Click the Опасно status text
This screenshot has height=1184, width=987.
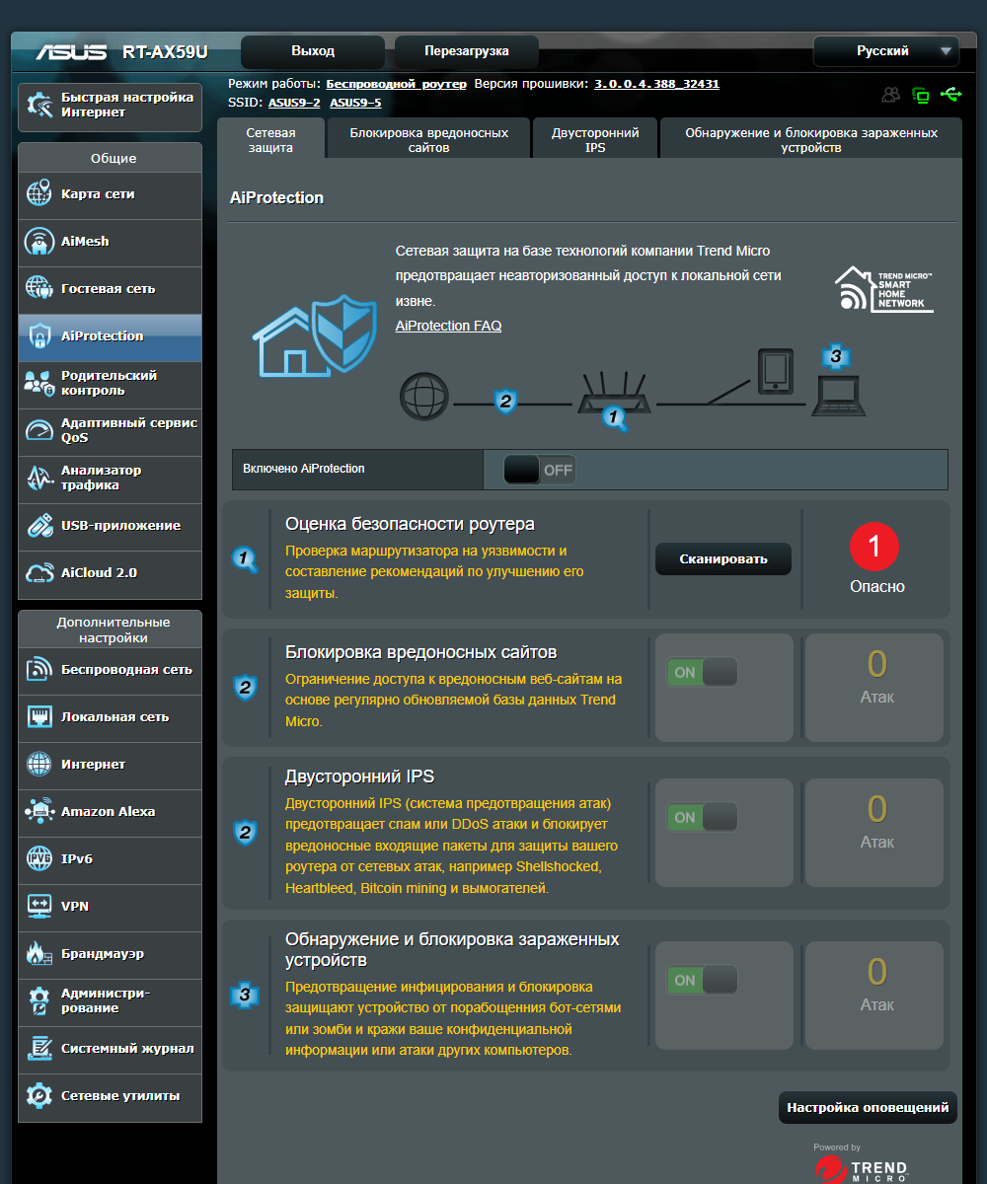(877, 586)
